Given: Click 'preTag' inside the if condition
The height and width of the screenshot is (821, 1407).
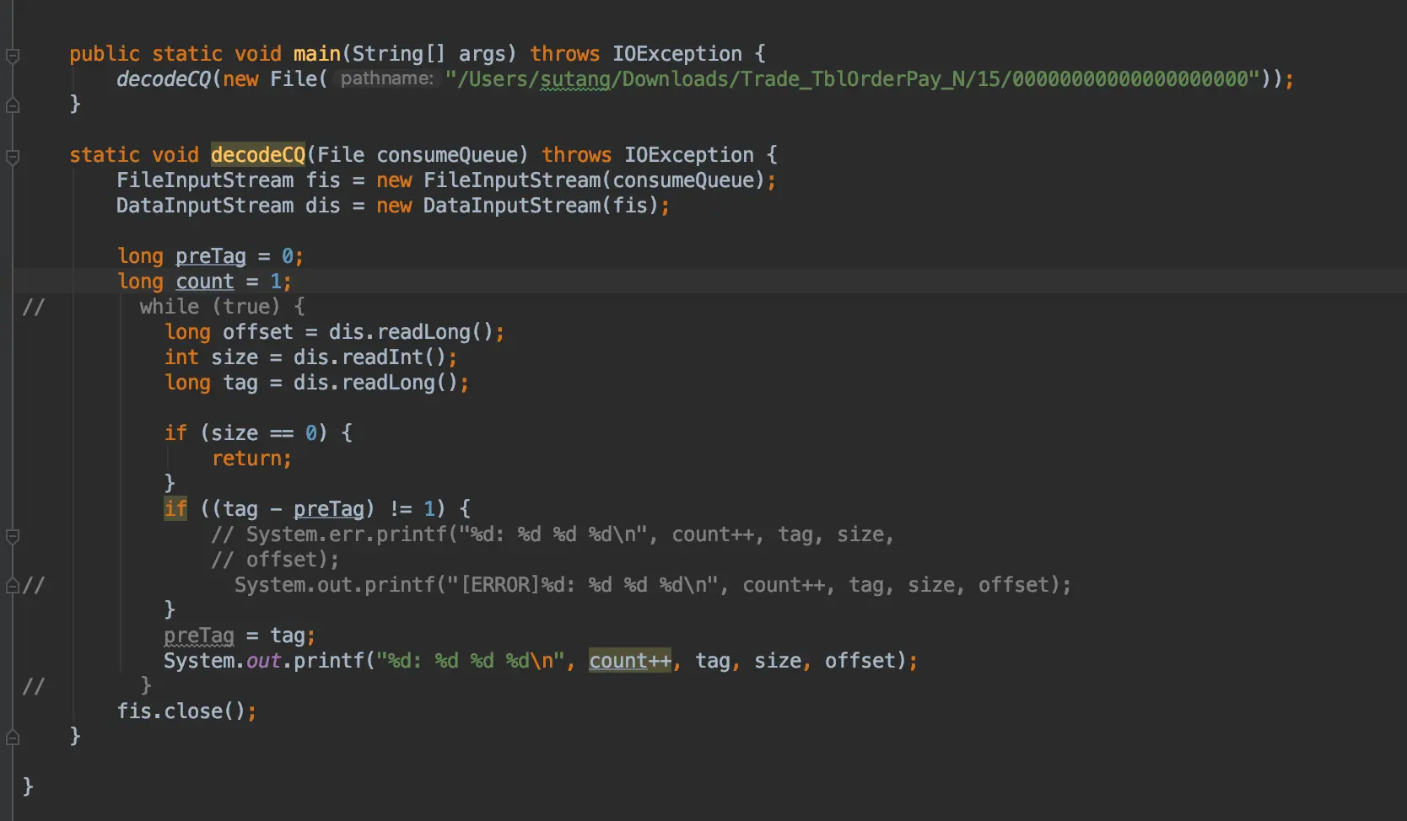Looking at the screenshot, I should (329, 509).
